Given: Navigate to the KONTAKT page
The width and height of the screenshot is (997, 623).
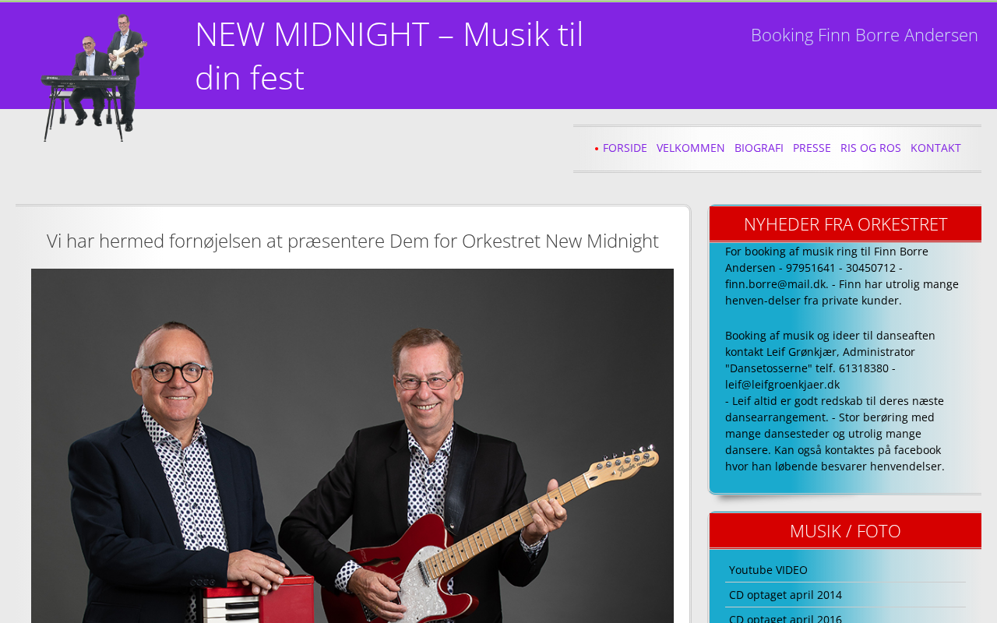Looking at the screenshot, I should pos(935,148).
